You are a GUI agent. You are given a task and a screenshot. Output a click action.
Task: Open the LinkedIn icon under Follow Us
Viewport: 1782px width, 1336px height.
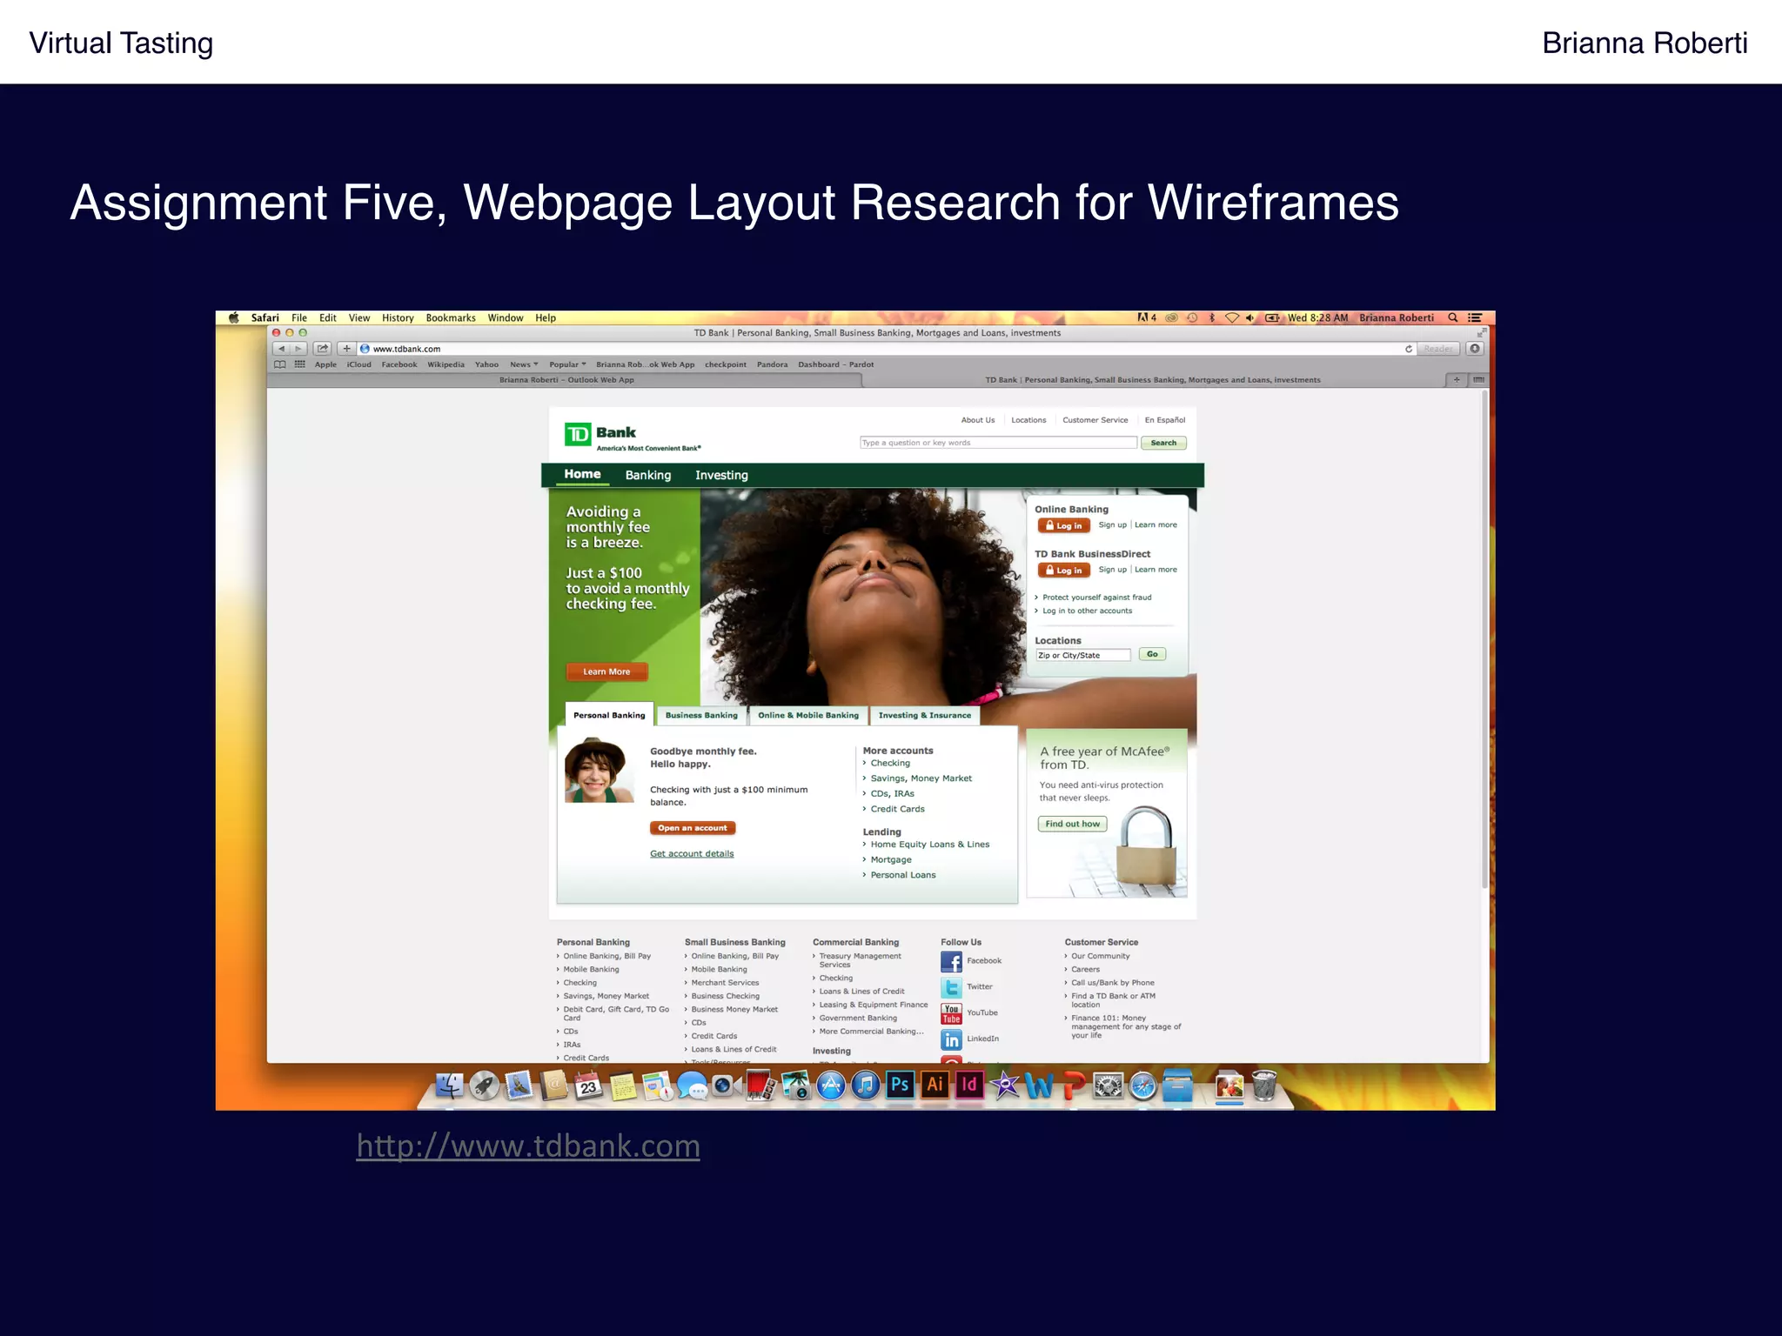pos(951,1039)
